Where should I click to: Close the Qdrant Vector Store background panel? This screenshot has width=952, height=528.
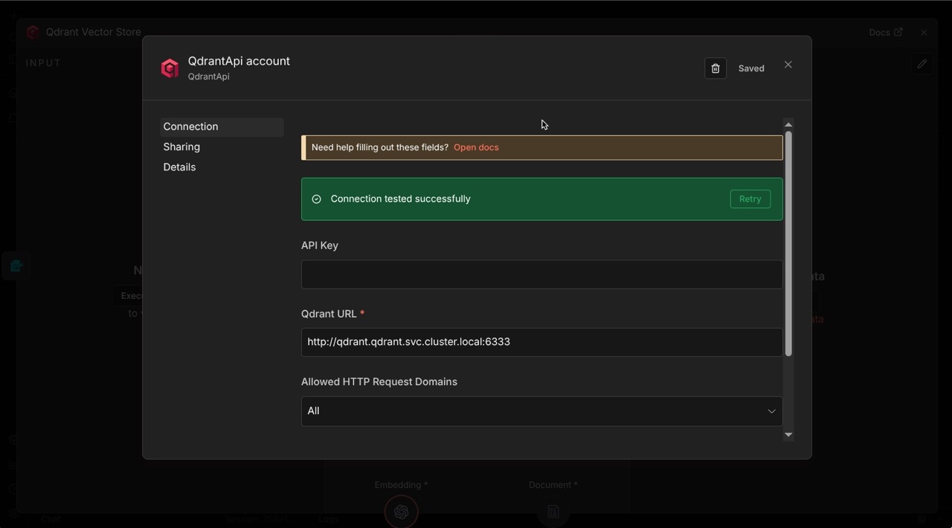pyautogui.click(x=924, y=32)
